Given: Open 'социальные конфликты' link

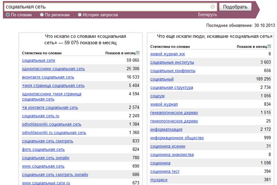Looking at the screenshot, I should [x=173, y=71].
